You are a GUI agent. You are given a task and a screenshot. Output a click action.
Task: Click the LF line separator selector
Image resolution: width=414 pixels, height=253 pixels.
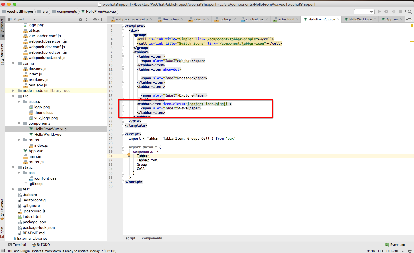coord(380,251)
